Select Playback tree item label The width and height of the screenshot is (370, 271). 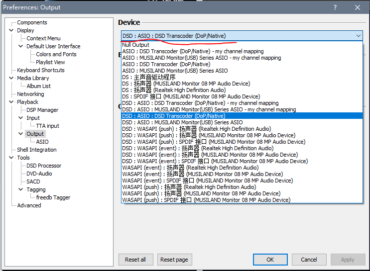point(27,102)
